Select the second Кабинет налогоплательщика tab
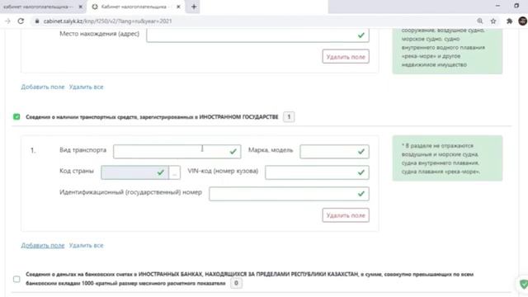 pyautogui.click(x=135, y=7)
